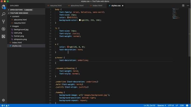Click the code minimap preview
Screen dimensions: 191x107
click(176, 13)
